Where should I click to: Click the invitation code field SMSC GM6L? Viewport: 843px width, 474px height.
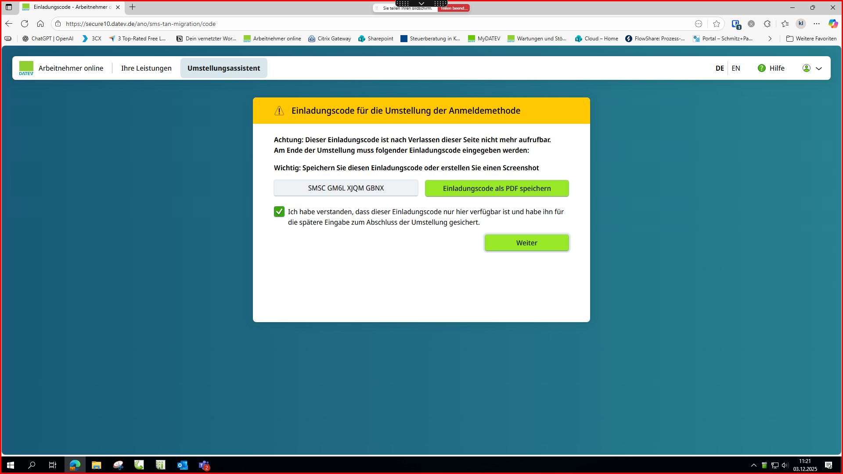coord(346,188)
